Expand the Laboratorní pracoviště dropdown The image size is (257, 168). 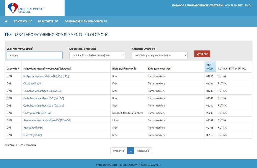tap(97, 55)
